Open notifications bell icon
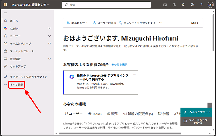The image size is (216, 136). click(x=183, y=5)
